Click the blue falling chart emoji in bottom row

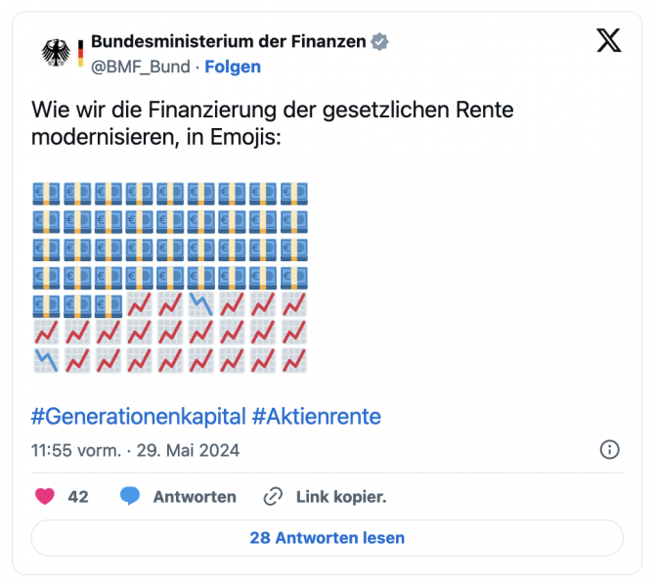(x=46, y=361)
